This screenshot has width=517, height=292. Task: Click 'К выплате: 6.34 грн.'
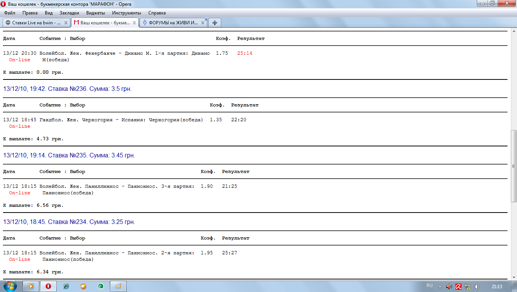tap(33, 272)
